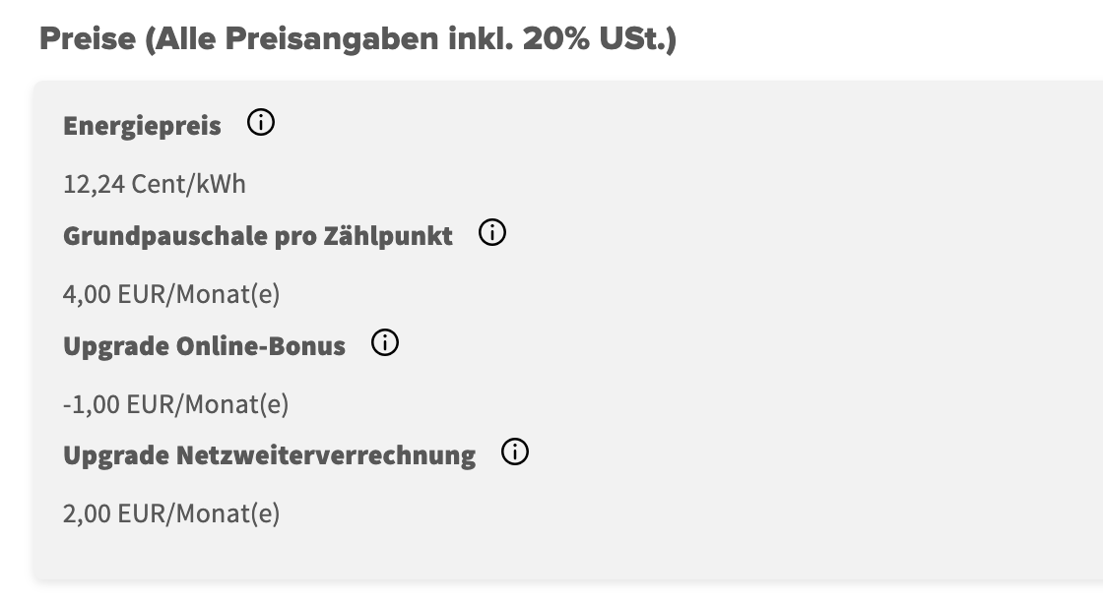Click the info icon beside Upgrade Online-Bonus
This screenshot has width=1103, height=602.
(x=385, y=343)
